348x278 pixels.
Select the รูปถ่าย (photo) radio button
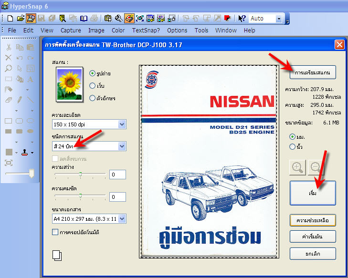[92, 73]
